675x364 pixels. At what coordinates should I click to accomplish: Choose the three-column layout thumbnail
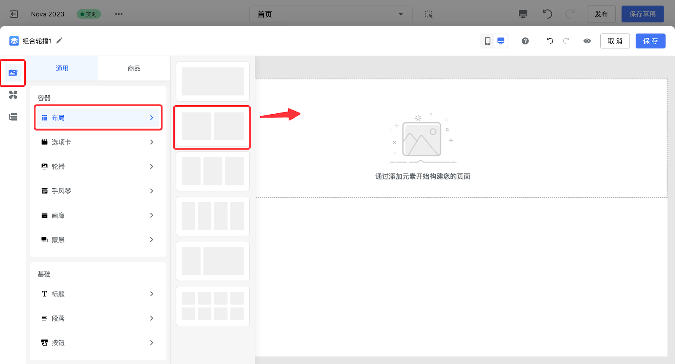(x=213, y=171)
